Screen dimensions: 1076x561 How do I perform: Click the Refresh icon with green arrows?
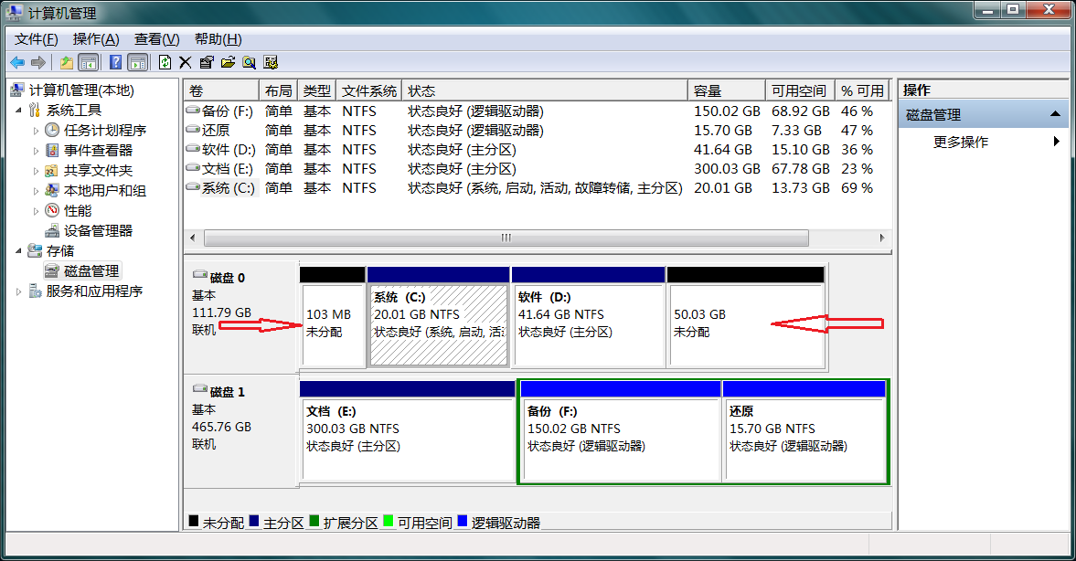click(x=165, y=62)
